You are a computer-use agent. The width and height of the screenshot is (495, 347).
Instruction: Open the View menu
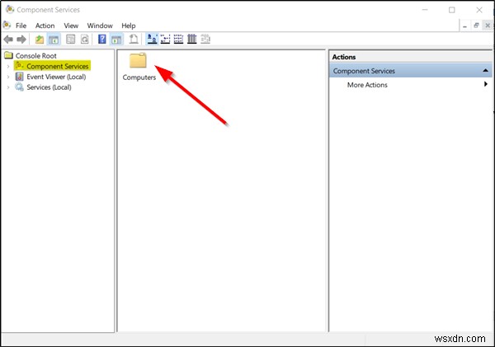tap(71, 26)
